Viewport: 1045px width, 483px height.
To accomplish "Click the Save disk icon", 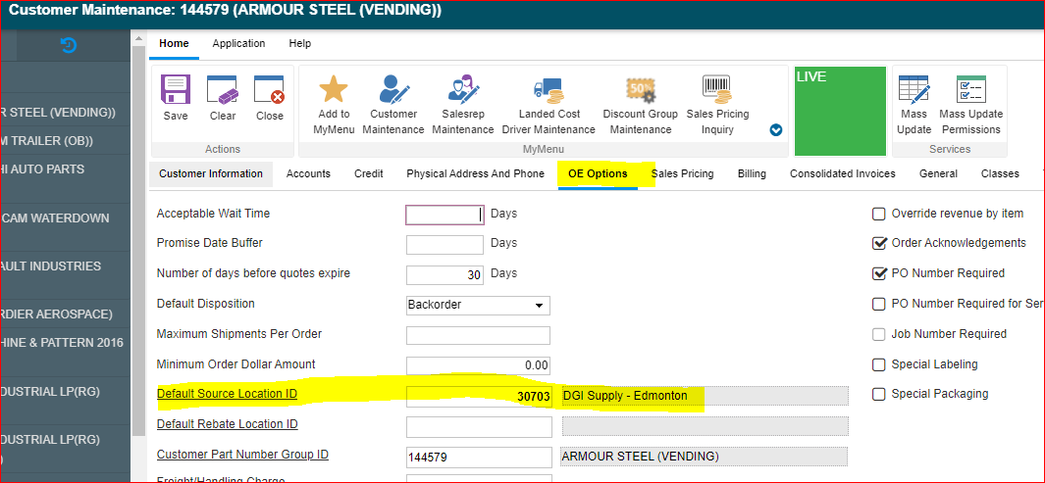I will click(176, 91).
